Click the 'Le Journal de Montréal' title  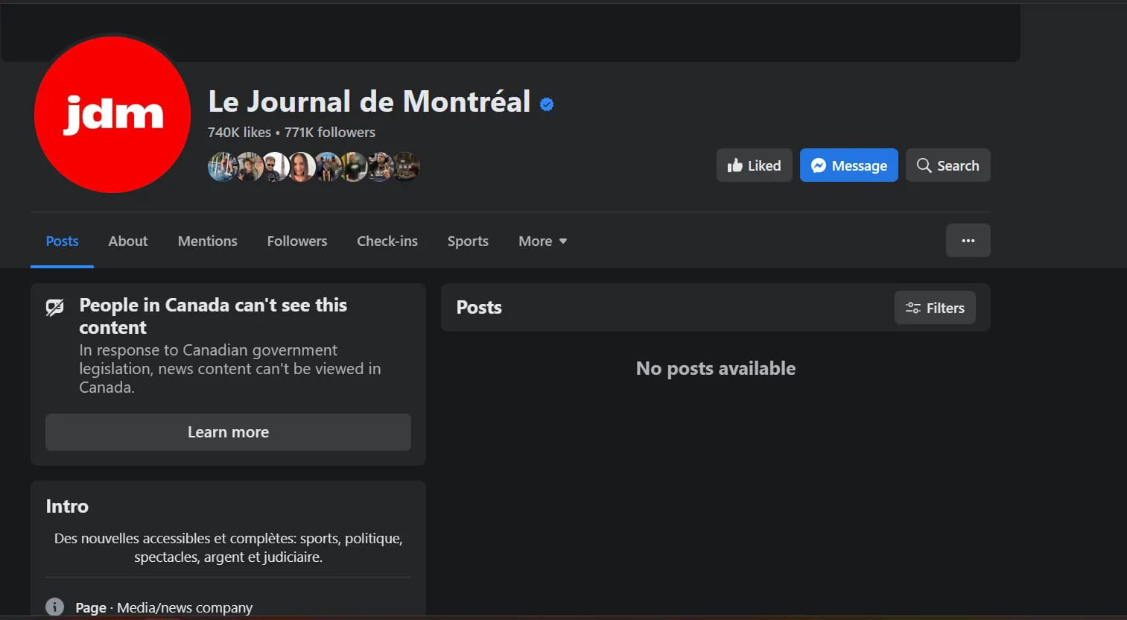click(369, 102)
